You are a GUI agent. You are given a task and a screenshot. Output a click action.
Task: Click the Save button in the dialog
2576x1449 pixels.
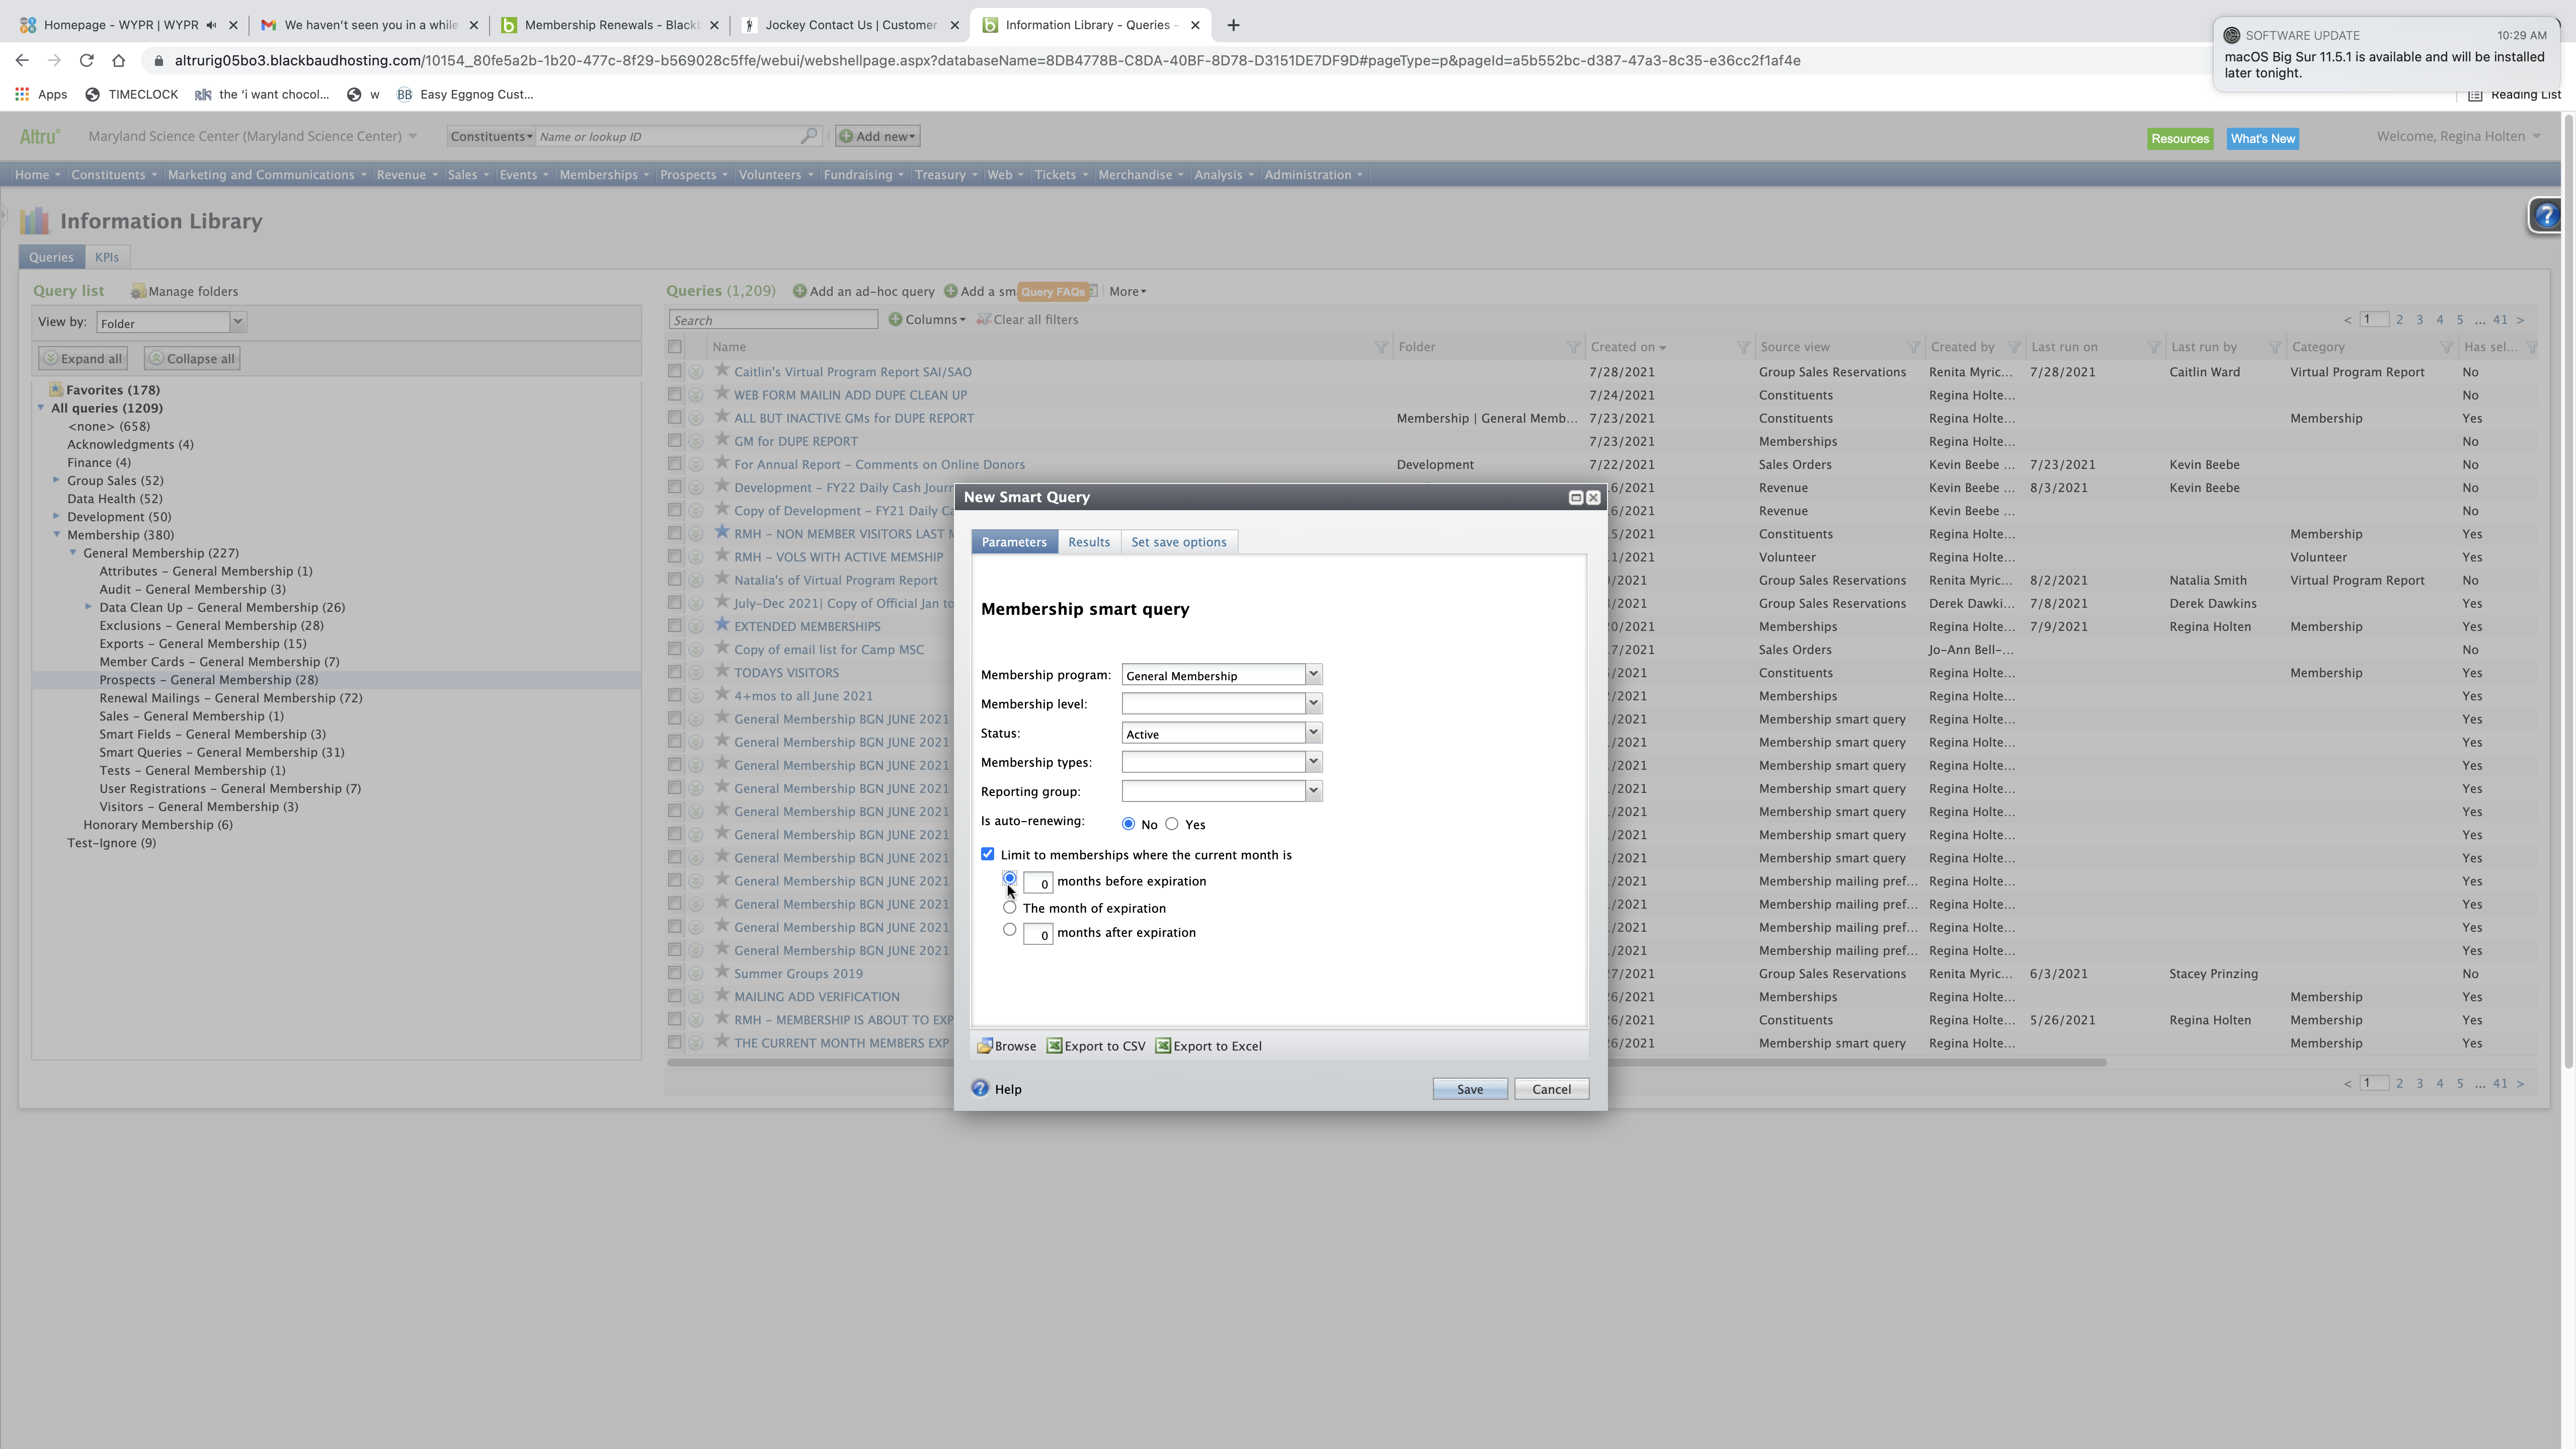(1469, 1089)
